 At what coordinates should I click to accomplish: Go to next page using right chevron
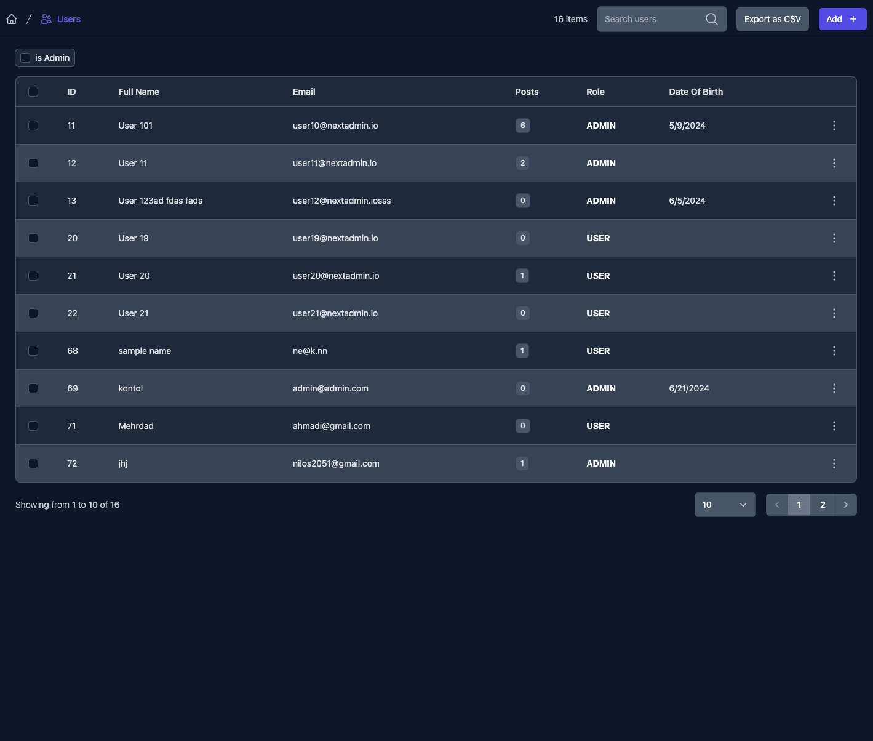click(x=845, y=505)
